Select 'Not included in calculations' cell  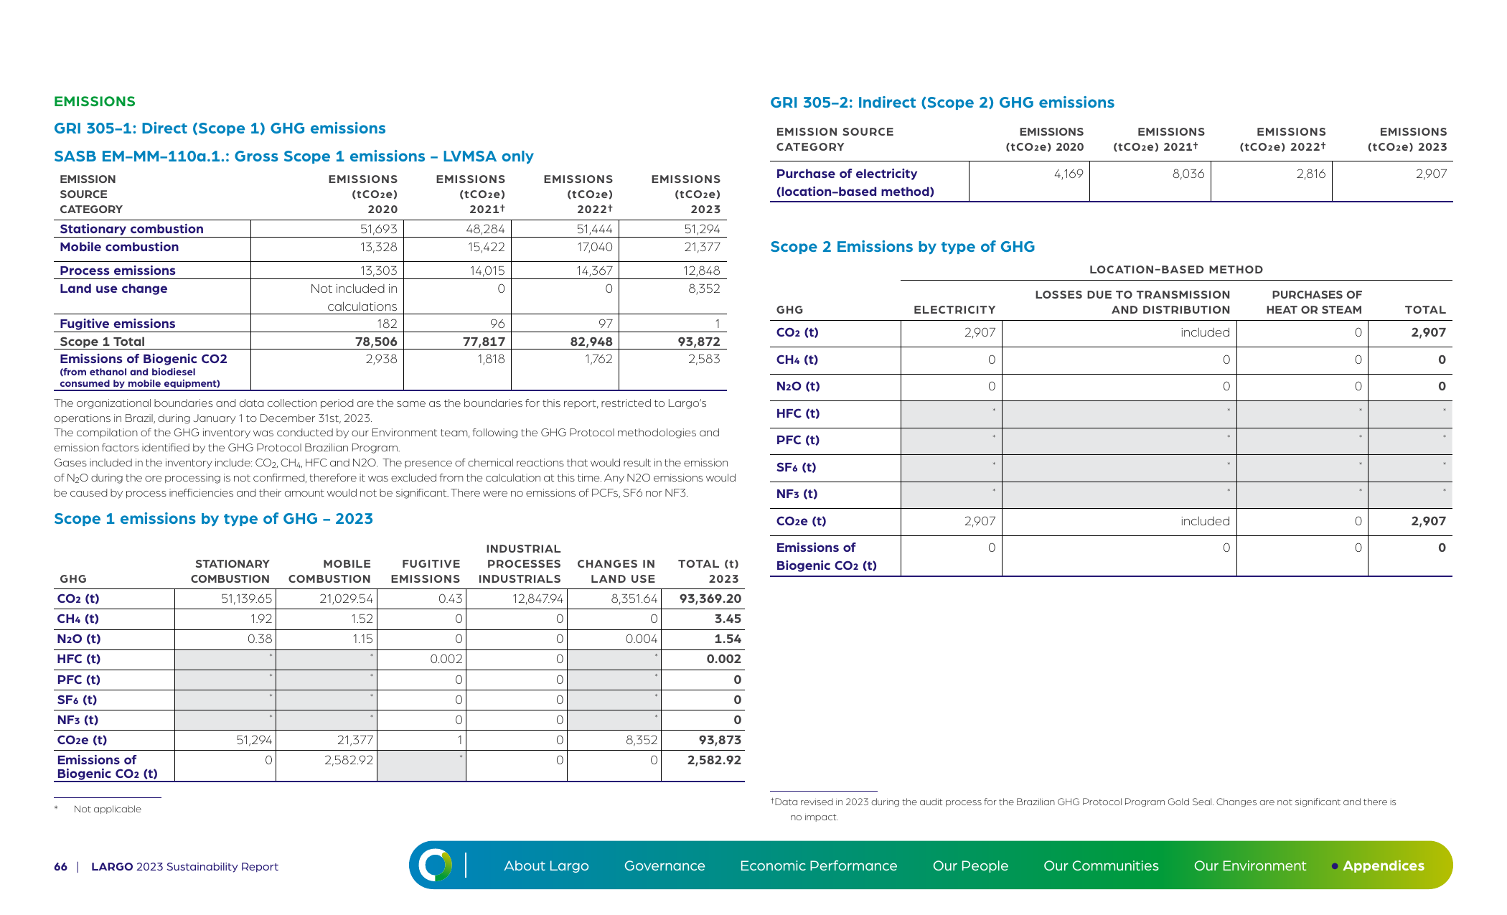[x=353, y=297]
